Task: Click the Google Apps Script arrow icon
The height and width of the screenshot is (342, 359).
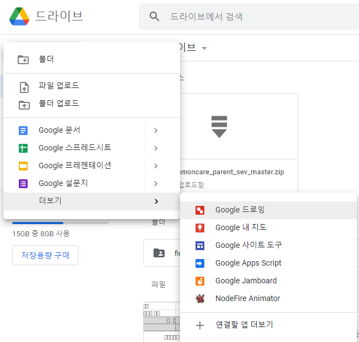Action: point(200,263)
